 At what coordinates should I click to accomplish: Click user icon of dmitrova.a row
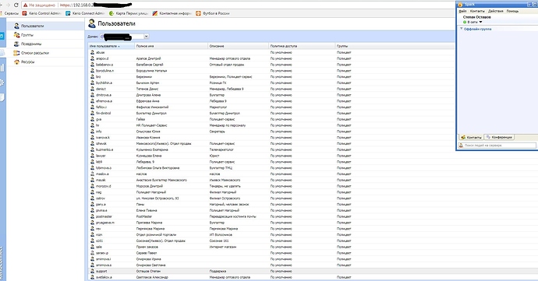coord(92,95)
